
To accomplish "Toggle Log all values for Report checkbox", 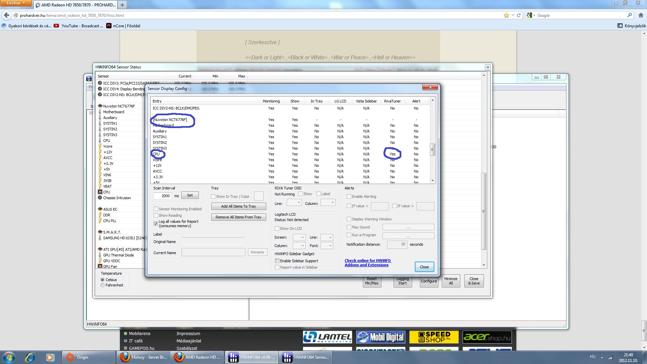I will tap(156, 223).
